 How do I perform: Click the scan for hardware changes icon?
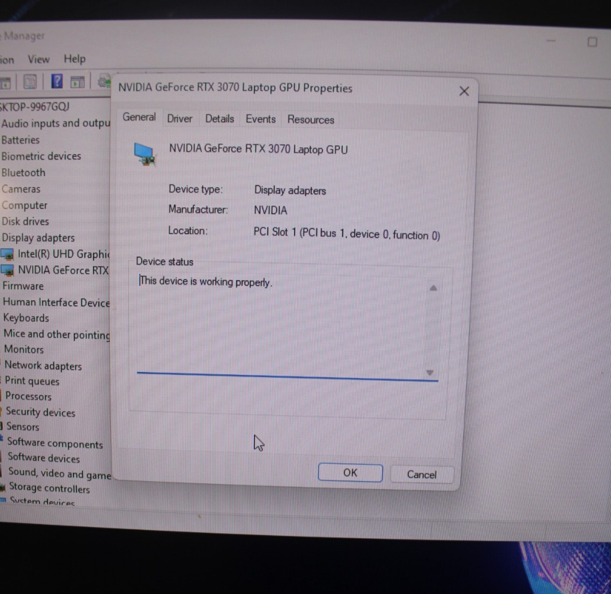click(x=104, y=81)
